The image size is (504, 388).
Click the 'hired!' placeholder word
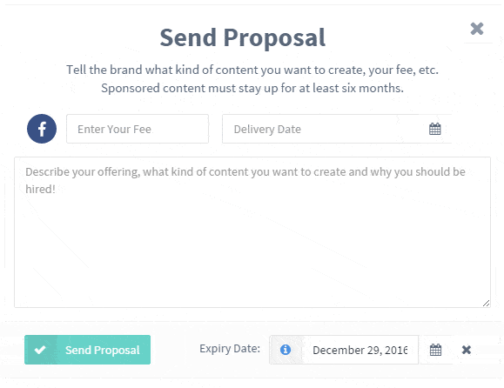tap(41, 189)
